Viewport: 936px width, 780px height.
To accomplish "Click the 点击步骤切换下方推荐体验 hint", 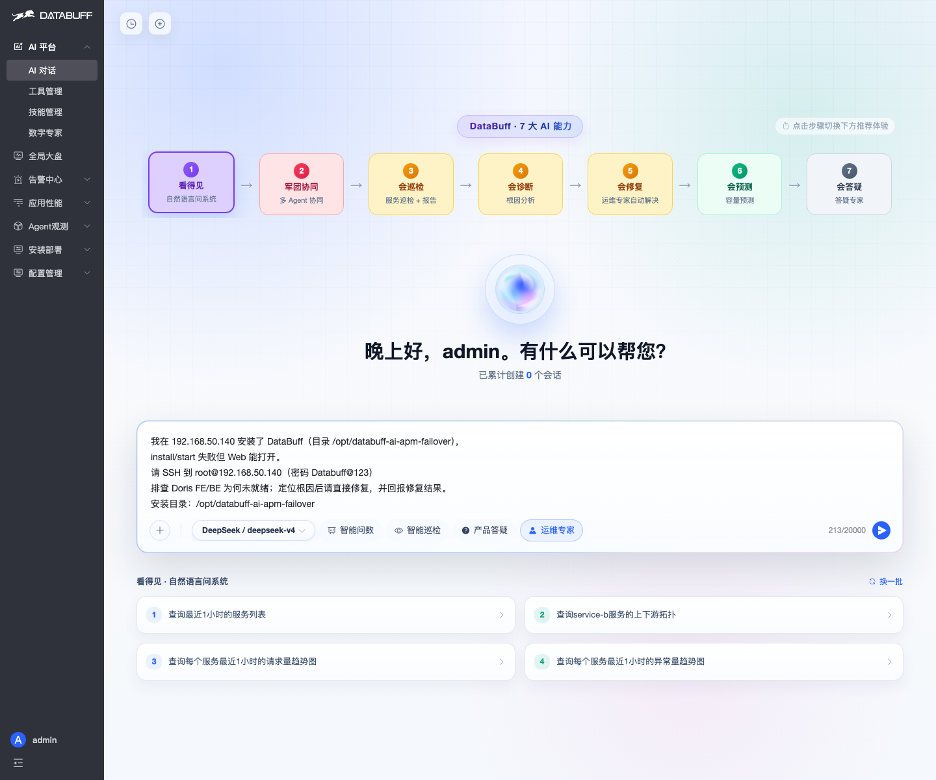I will click(x=835, y=126).
